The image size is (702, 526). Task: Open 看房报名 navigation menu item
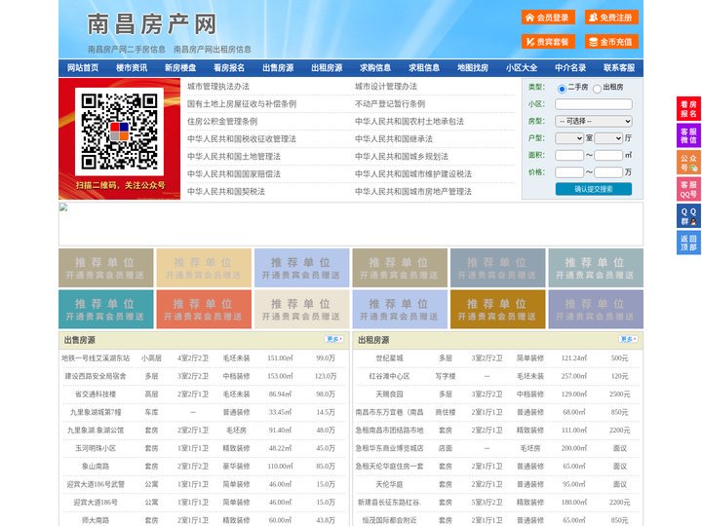pyautogui.click(x=229, y=68)
